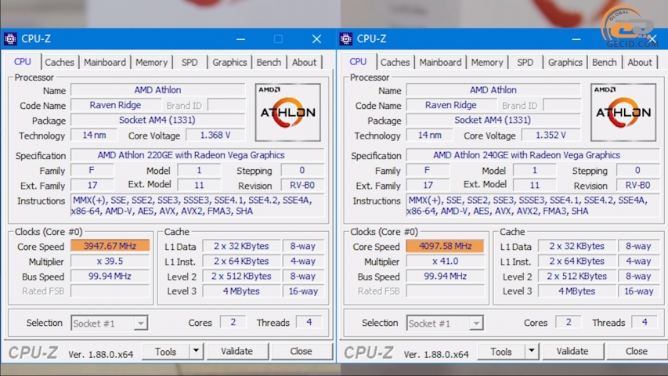Screen dimensions: 668x376
Task: Click the empty Brand ID field in left window
Action: tap(226, 105)
